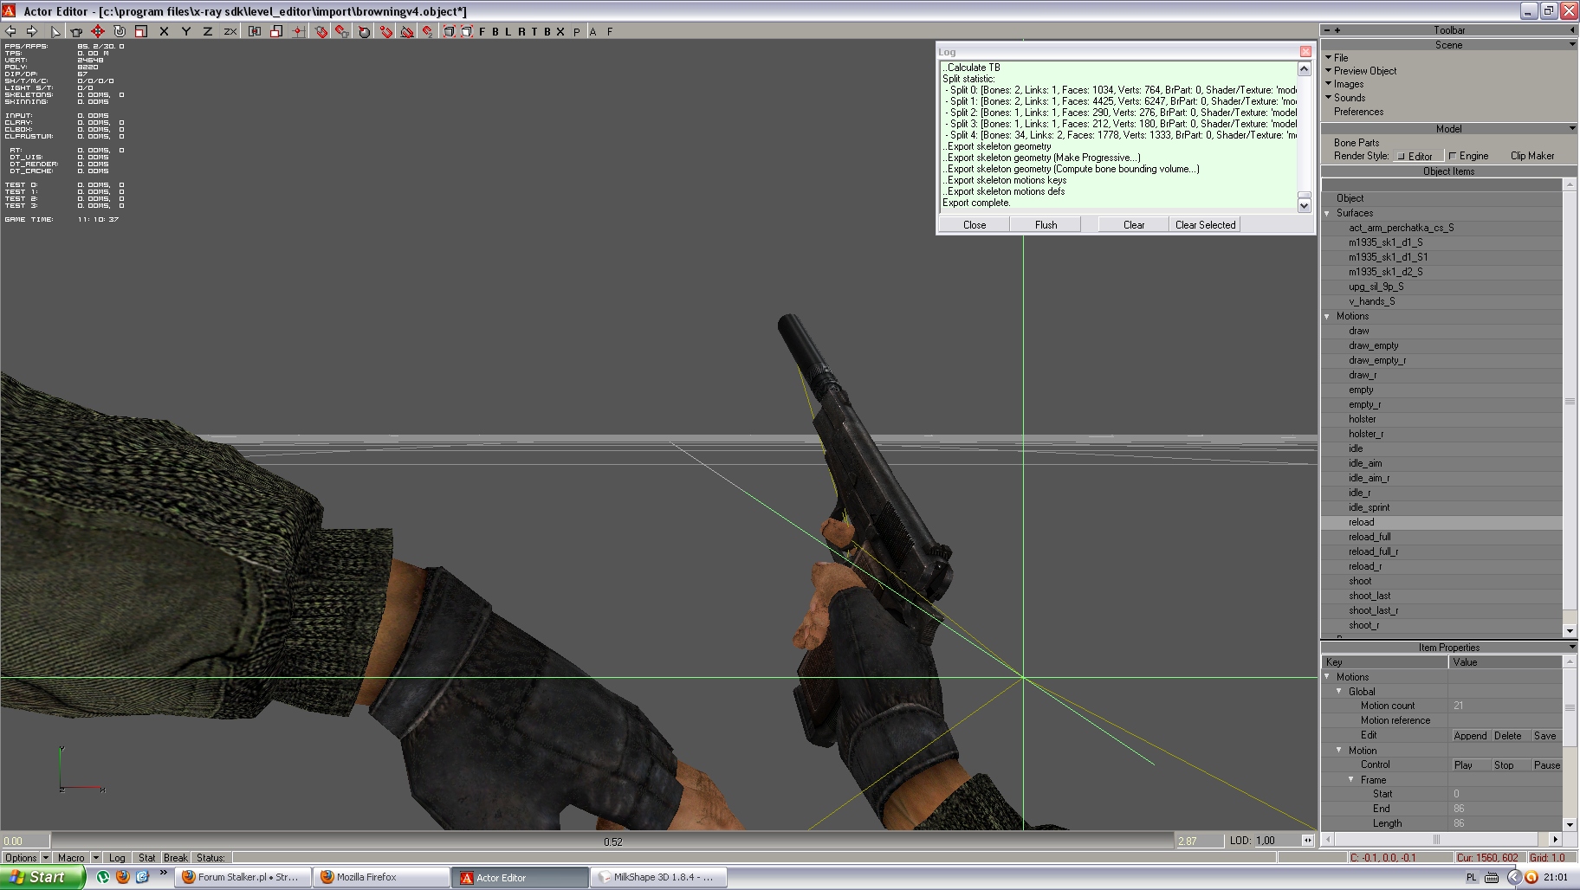
Task: Toggle the X axis constraint
Action: pyautogui.click(x=164, y=31)
